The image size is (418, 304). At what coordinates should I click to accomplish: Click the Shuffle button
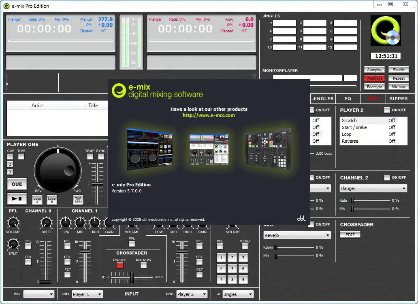click(399, 70)
